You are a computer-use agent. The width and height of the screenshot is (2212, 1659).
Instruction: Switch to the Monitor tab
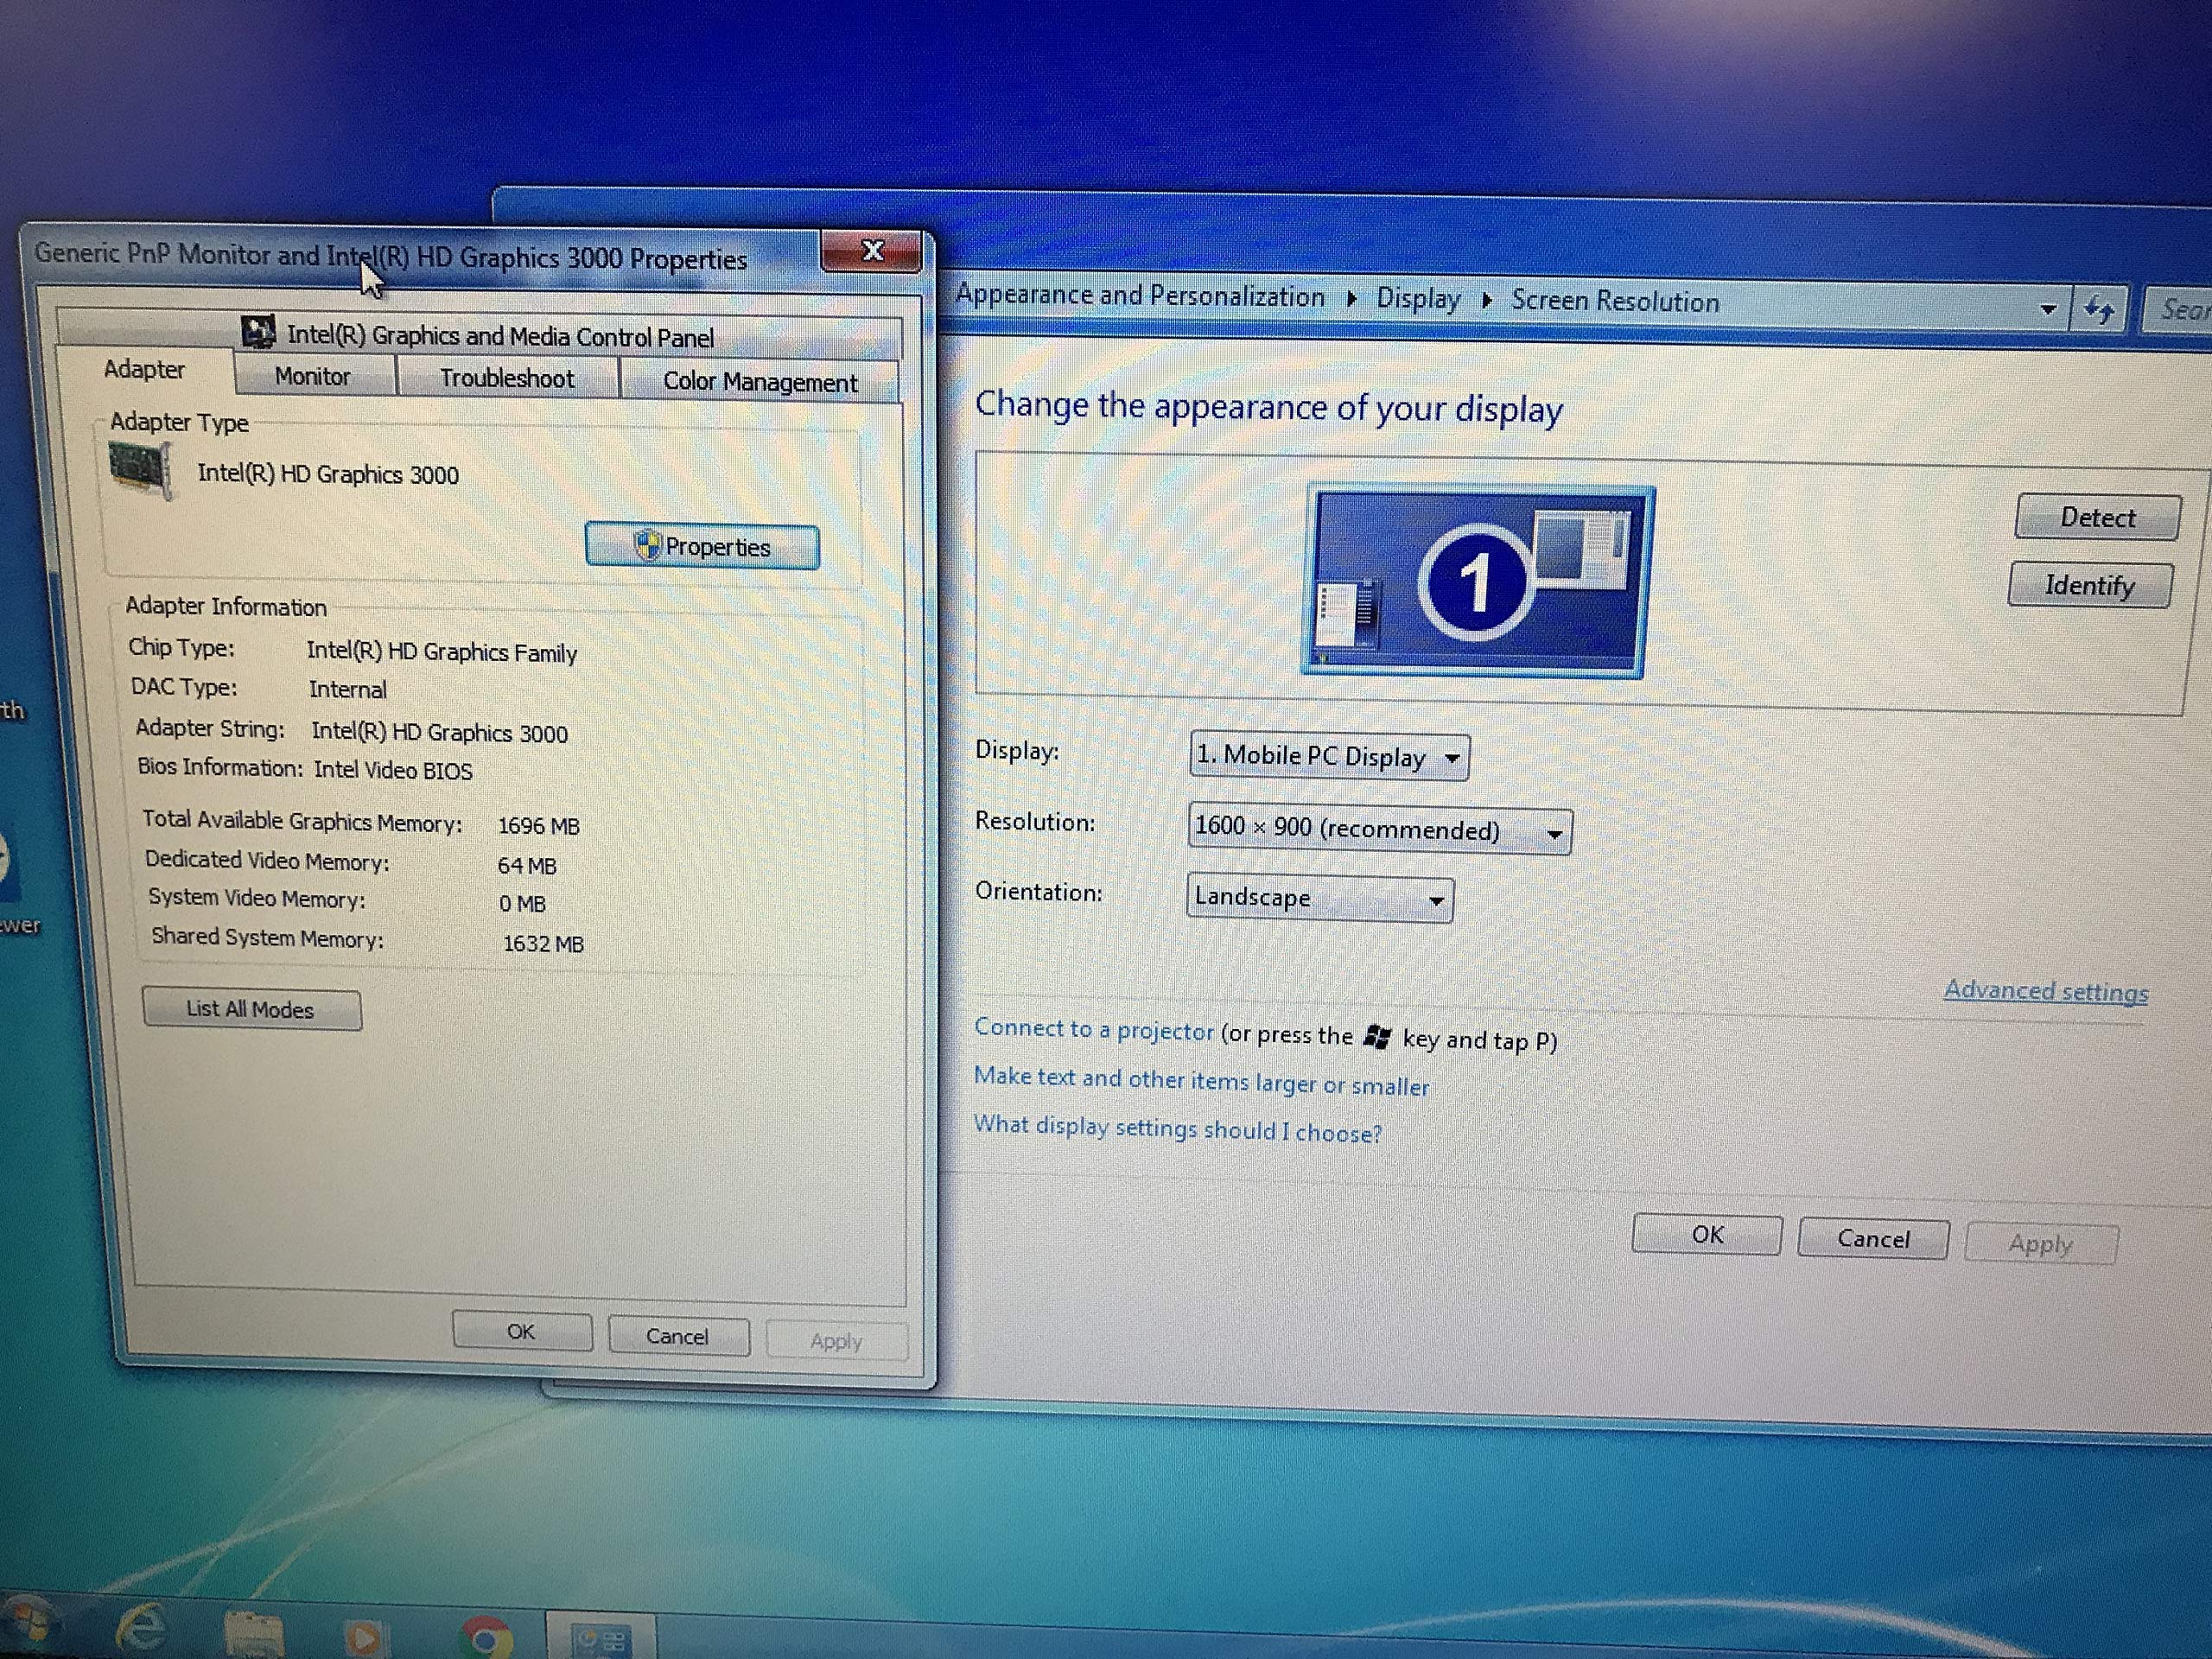(x=314, y=376)
